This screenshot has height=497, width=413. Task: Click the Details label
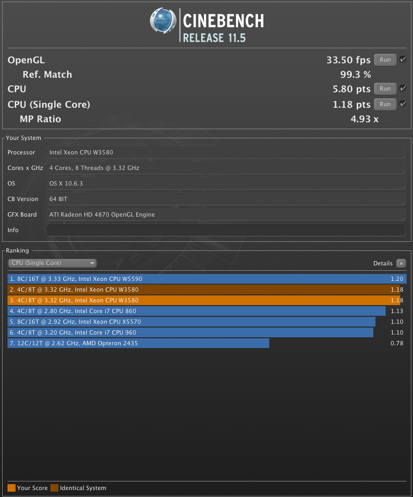point(383,263)
